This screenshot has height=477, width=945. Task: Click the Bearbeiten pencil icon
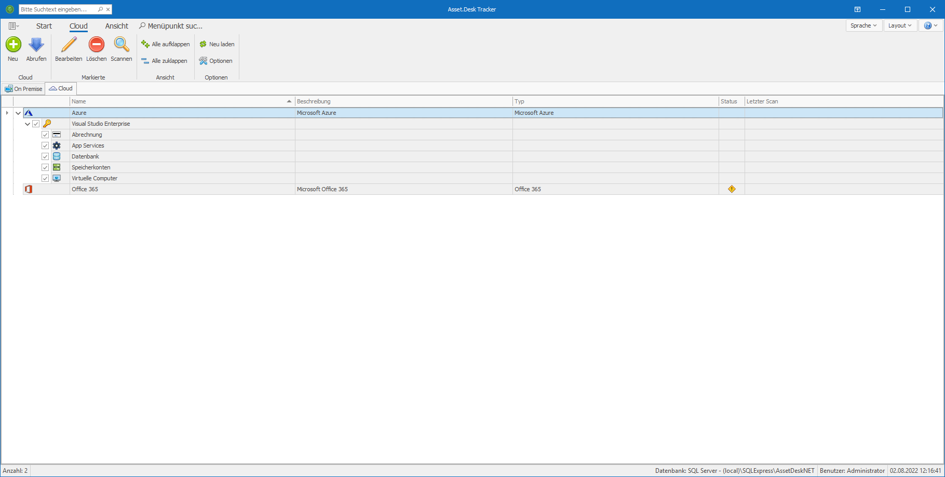pyautogui.click(x=69, y=45)
